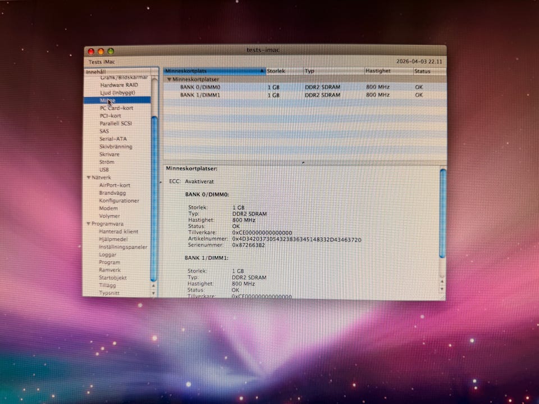Click the details pane vertical scrollbar thumb
This screenshot has width=539, height=404.
[442, 213]
